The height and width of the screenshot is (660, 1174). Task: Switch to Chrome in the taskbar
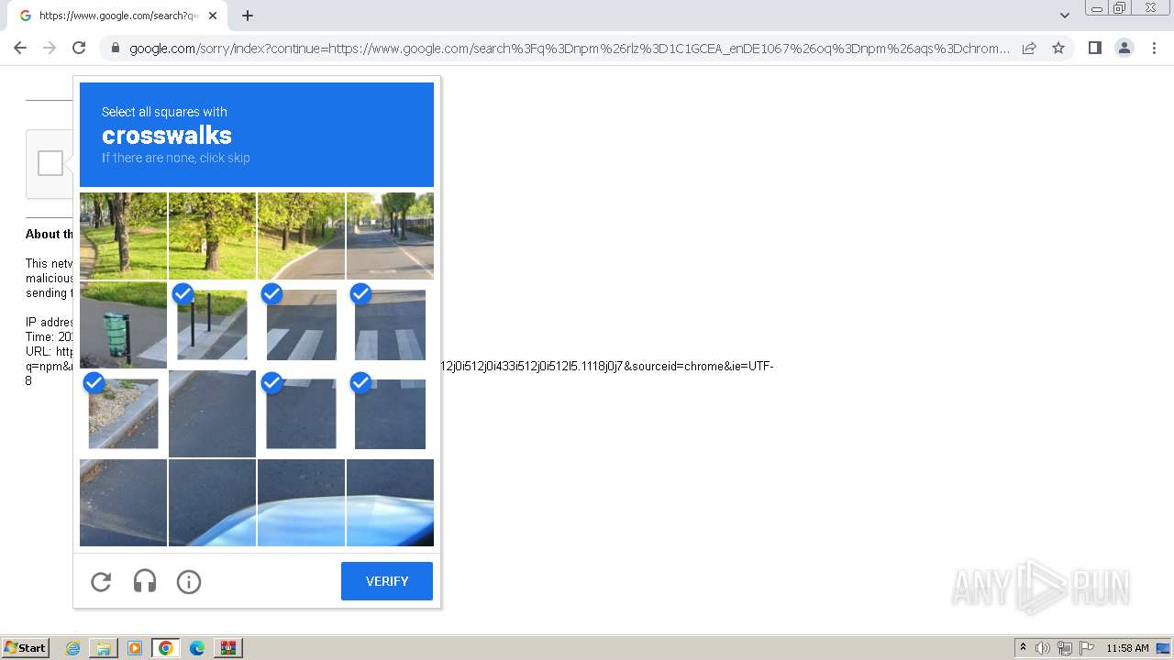pyautogui.click(x=166, y=648)
